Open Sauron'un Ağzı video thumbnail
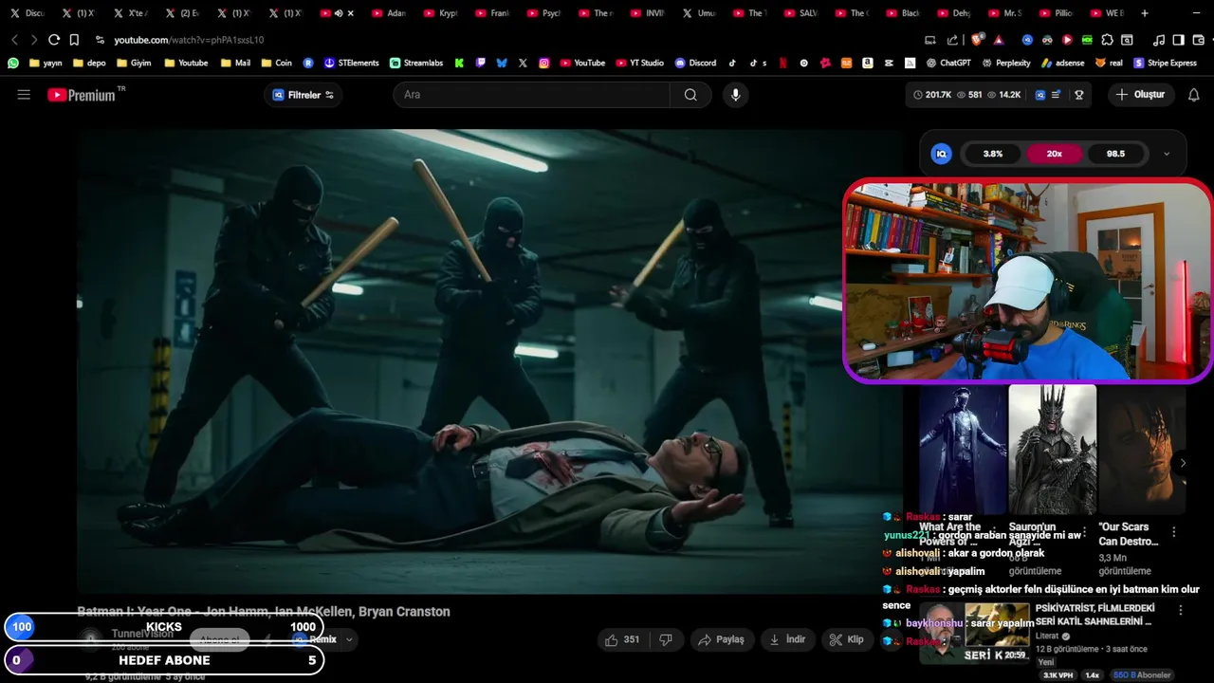This screenshot has width=1214, height=683. pos(1052,450)
